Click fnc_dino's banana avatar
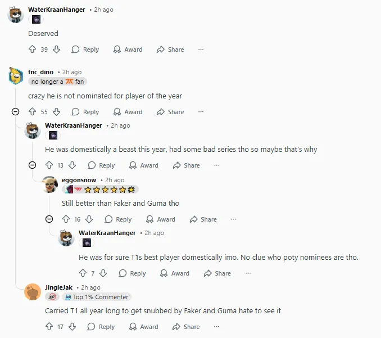 (16, 76)
